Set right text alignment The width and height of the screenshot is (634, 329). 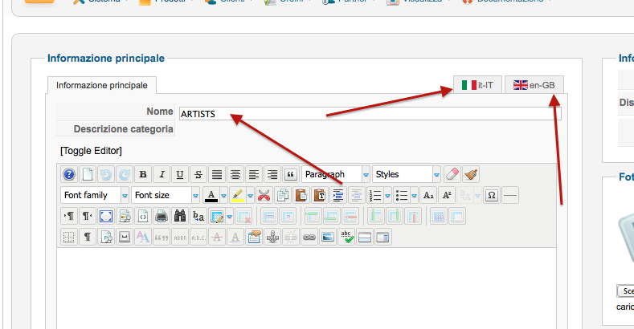272,174
